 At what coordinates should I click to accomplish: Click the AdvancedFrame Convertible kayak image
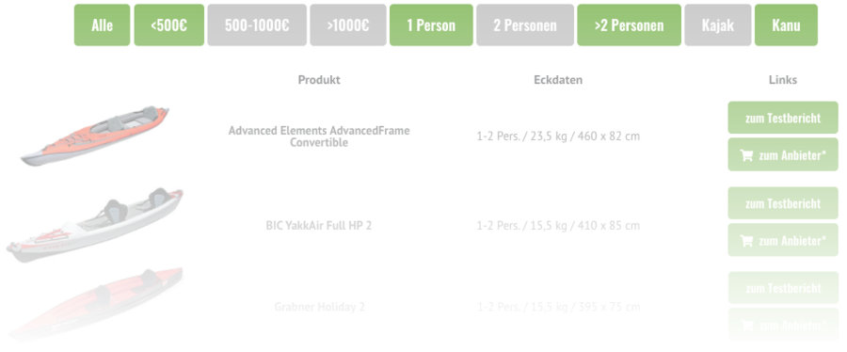pos(94,136)
